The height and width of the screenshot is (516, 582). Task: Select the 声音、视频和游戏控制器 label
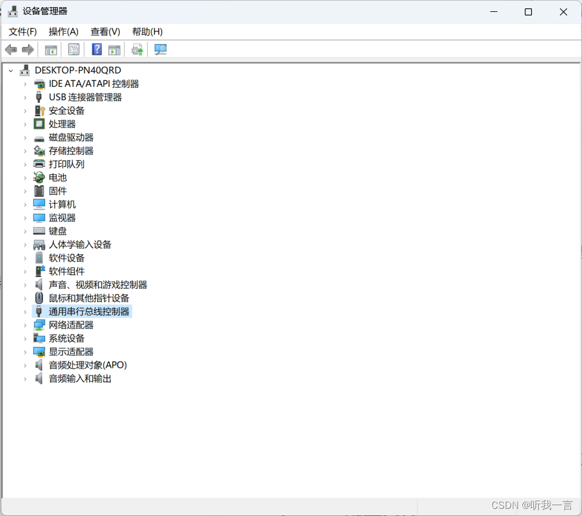click(98, 285)
